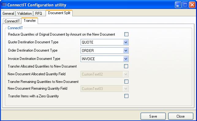Tick Transfer Items with a Zero Quantity
Viewport: 197px width, 121px height.
pos(126,96)
